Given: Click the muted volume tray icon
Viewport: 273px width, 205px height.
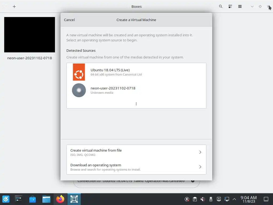Looking at the screenshot, I should pyautogui.click(x=203, y=199).
